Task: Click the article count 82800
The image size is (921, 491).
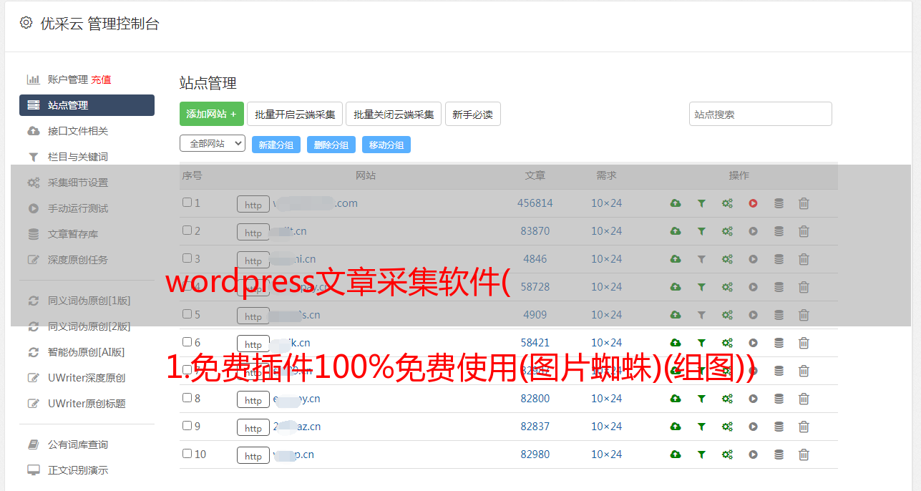Action: 535,399
